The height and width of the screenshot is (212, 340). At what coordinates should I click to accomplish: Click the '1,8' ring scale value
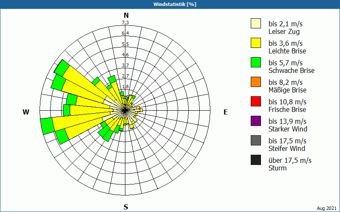125,86
